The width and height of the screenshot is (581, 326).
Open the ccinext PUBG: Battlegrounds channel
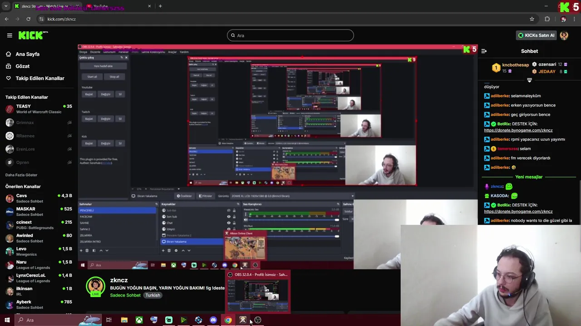[x=39, y=225]
